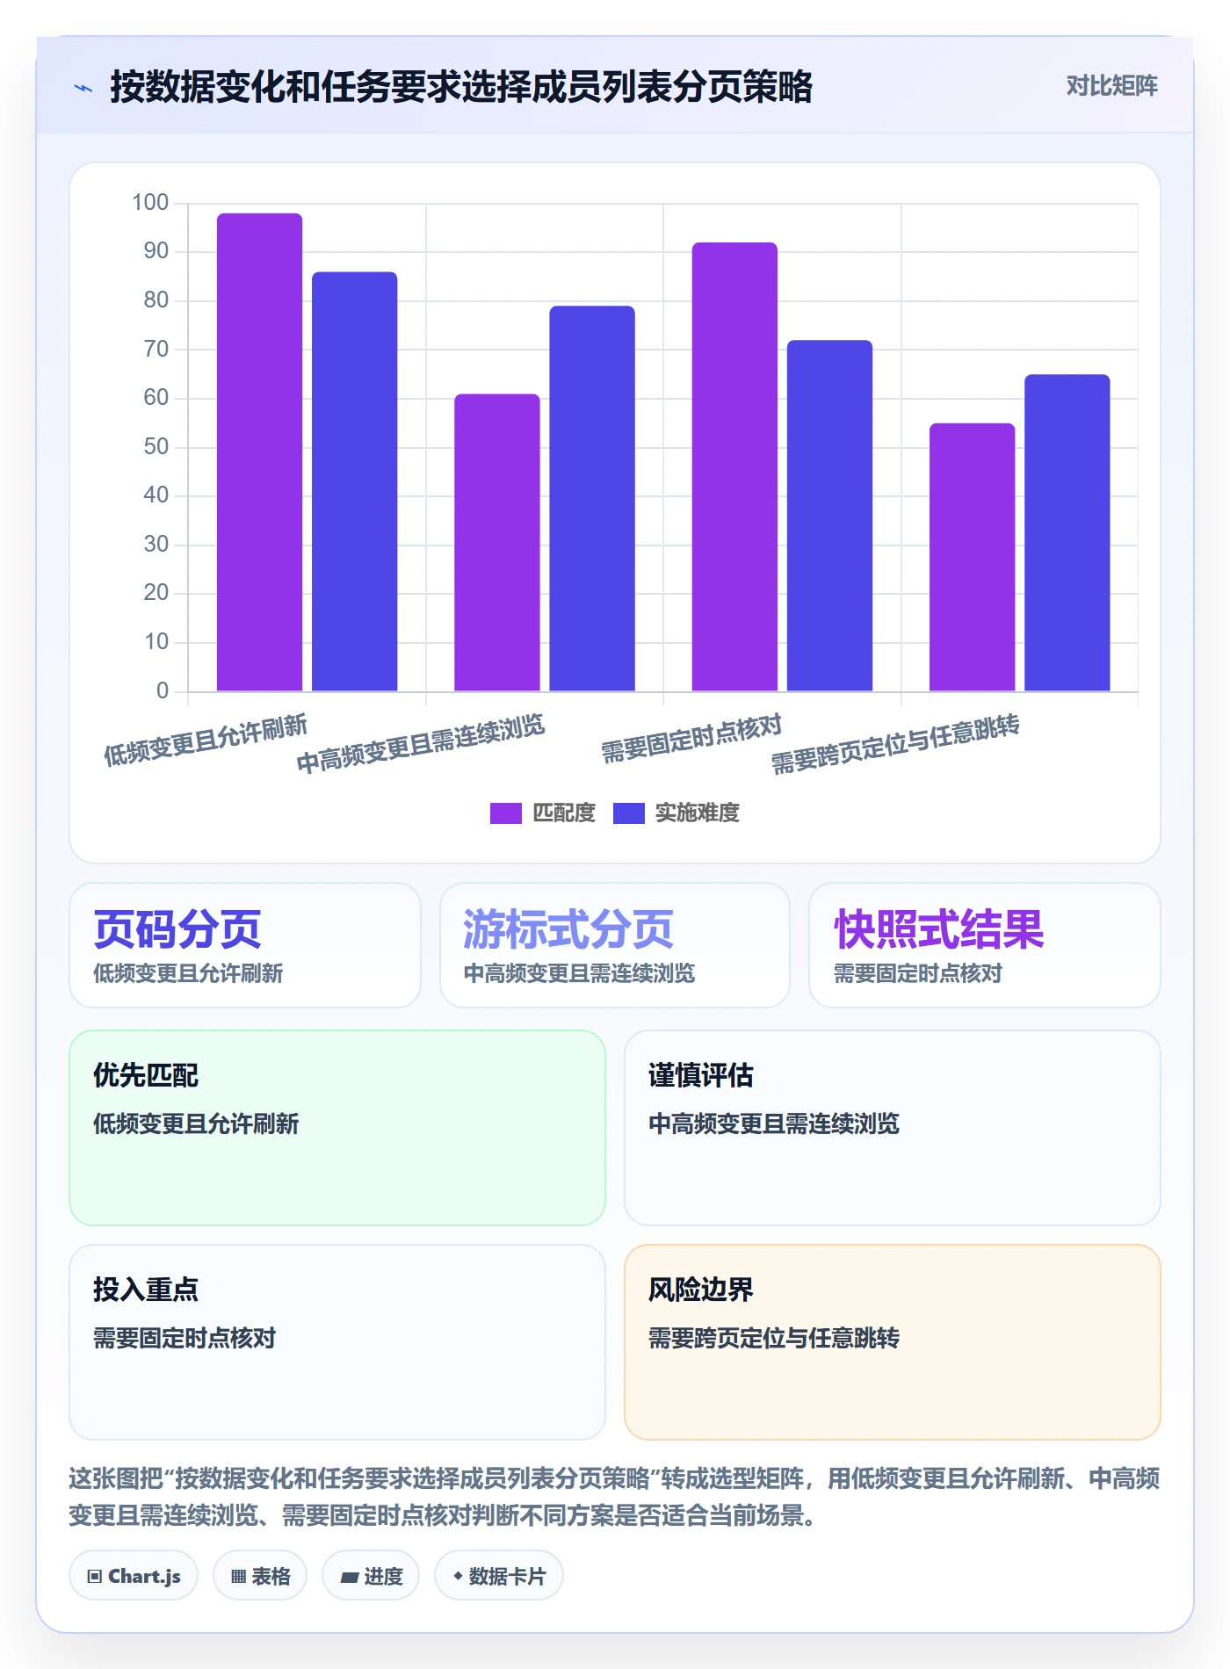
Task: Click the purple bar for 低频变更且允许刷新
Action: [x=259, y=452]
